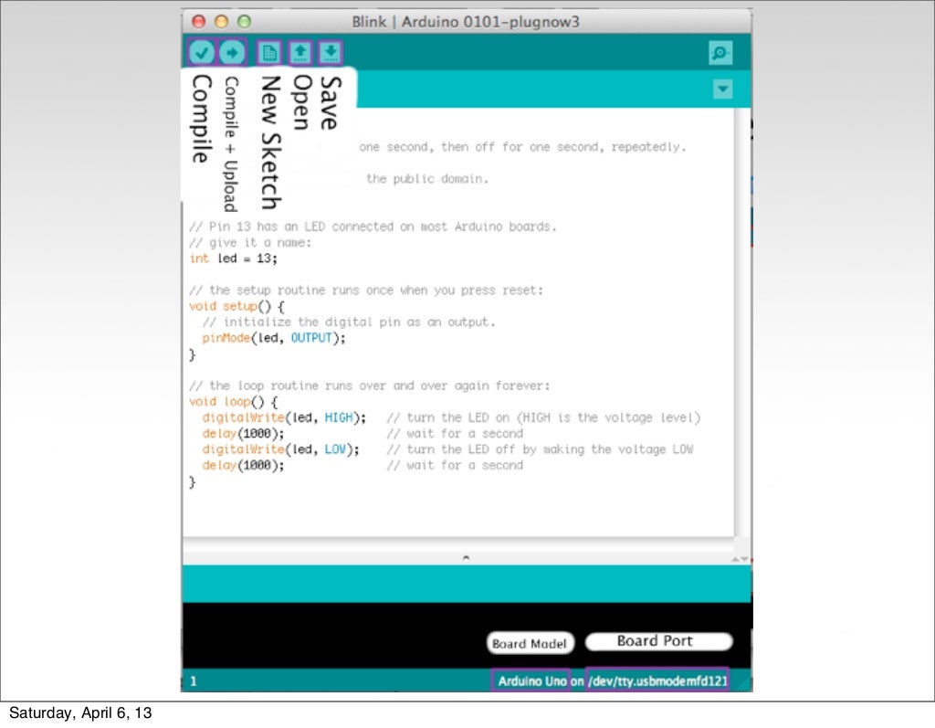The image size is (935, 728).
Task: Click comment 'initialize the digital pin as an output'
Action: [349, 322]
